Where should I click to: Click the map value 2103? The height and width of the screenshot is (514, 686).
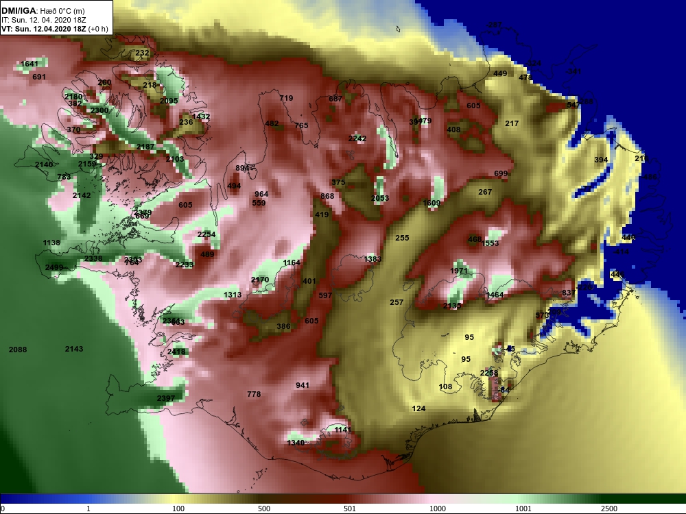coord(175,159)
